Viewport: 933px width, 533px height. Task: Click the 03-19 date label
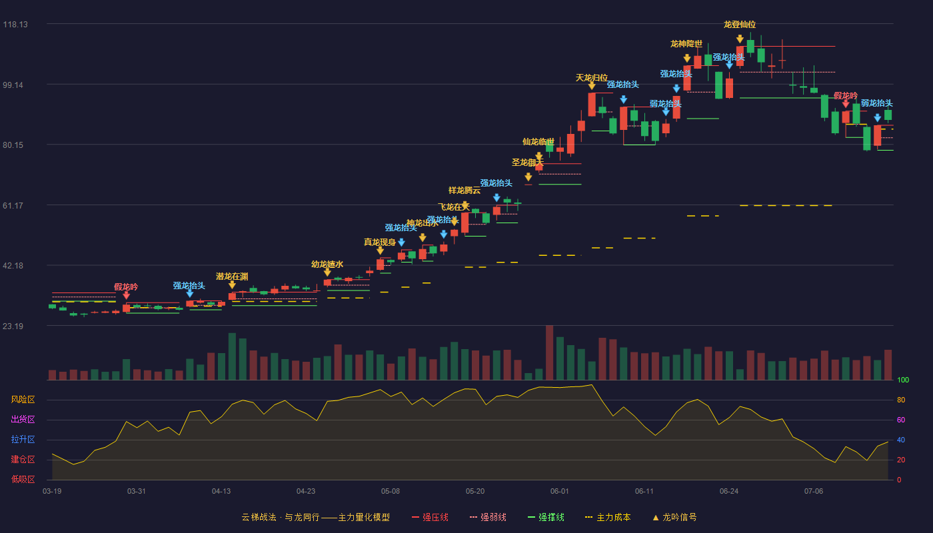(x=52, y=491)
